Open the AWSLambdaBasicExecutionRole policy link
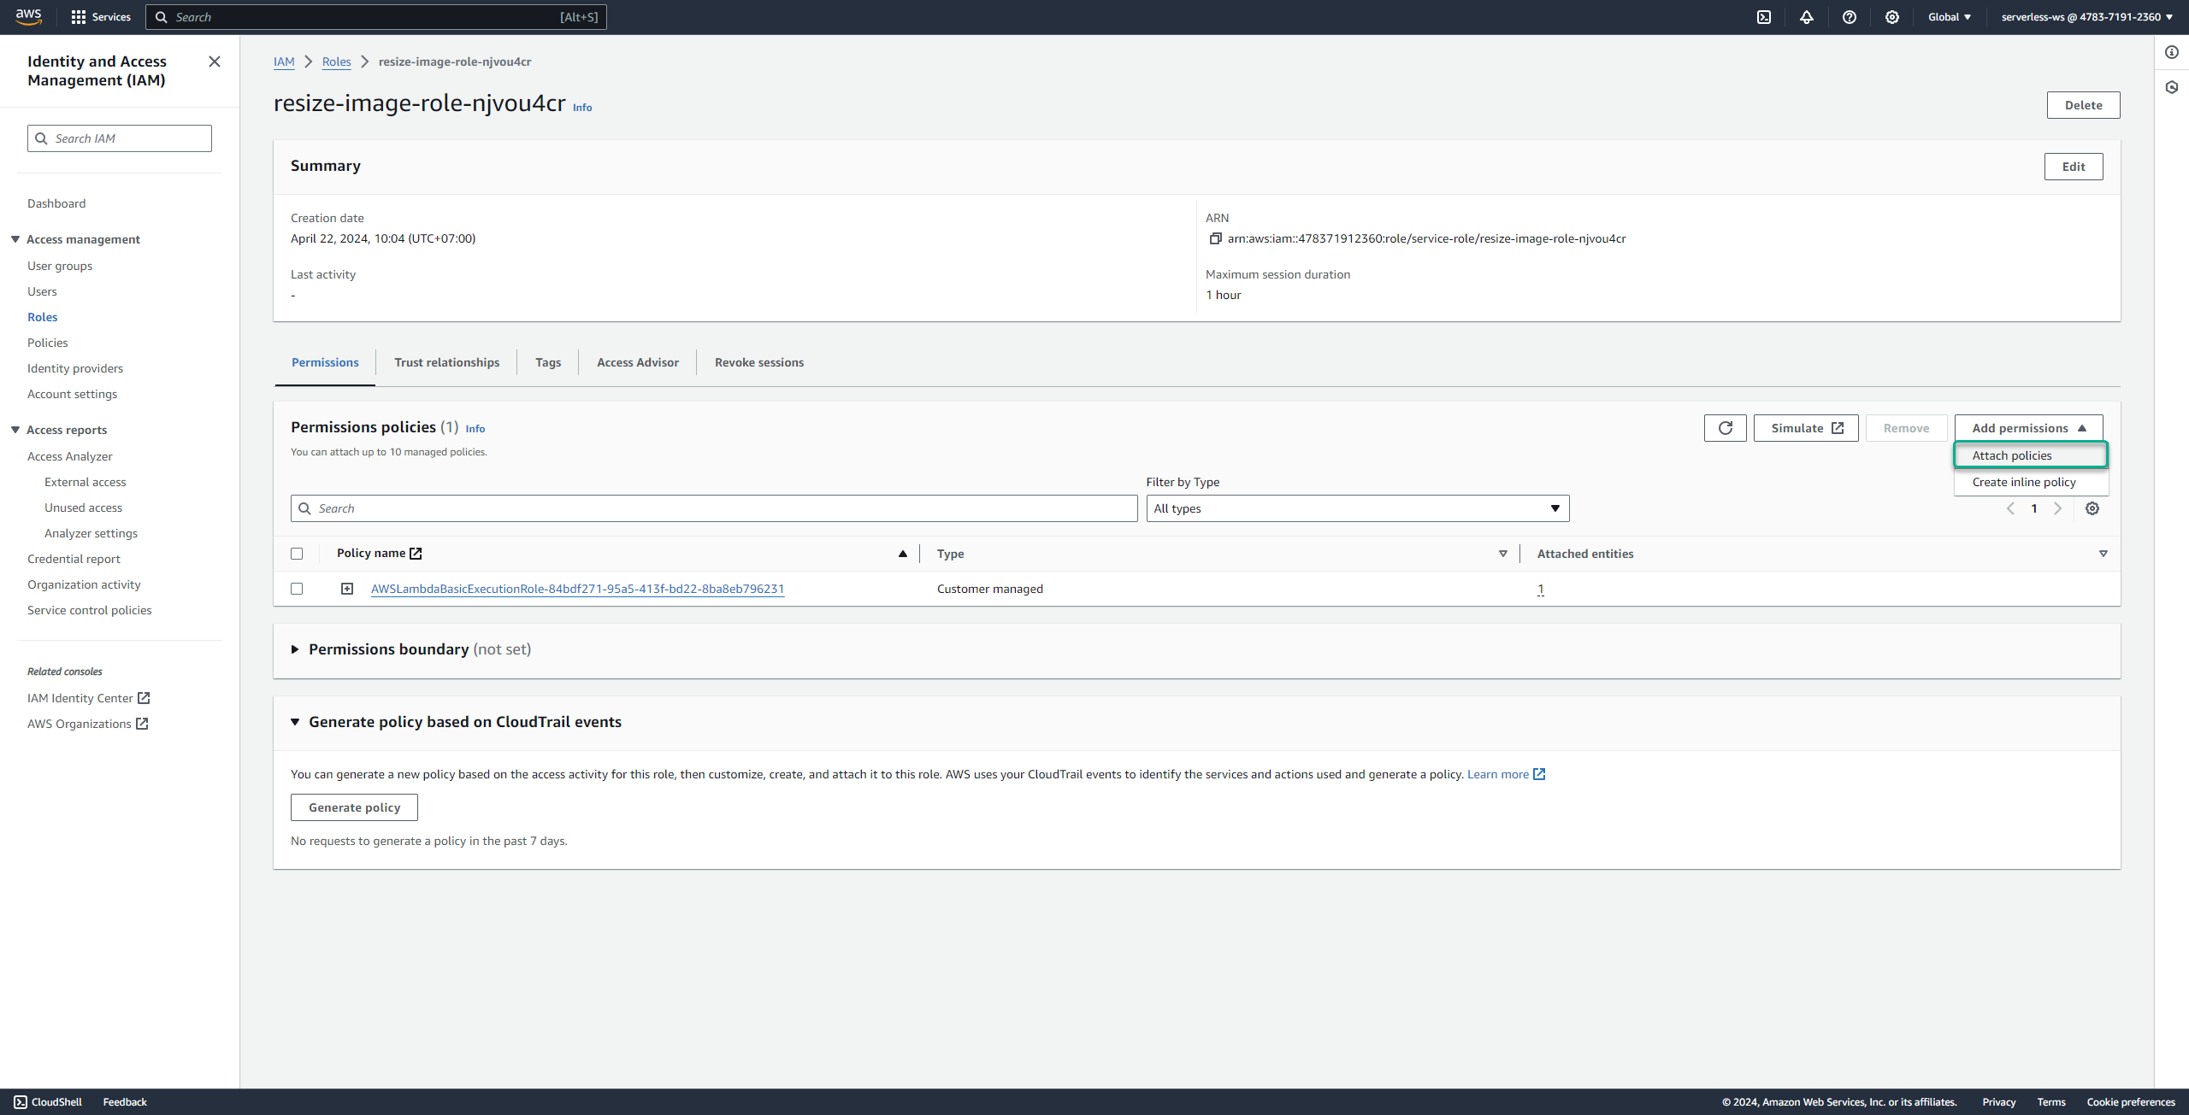Screen dimensions: 2189x1115 coord(577,589)
